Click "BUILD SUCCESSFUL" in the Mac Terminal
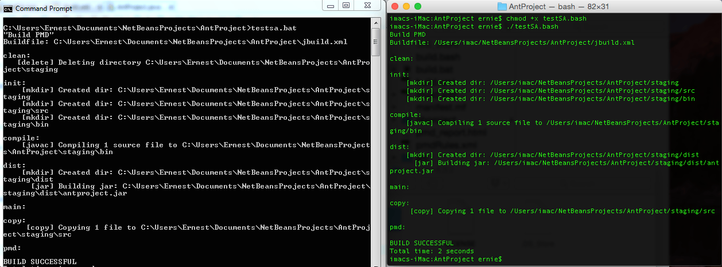This screenshot has width=722, height=267. 421,243
